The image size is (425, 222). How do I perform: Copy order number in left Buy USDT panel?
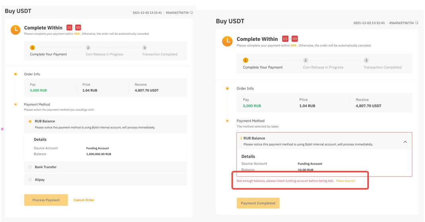pos(191,13)
